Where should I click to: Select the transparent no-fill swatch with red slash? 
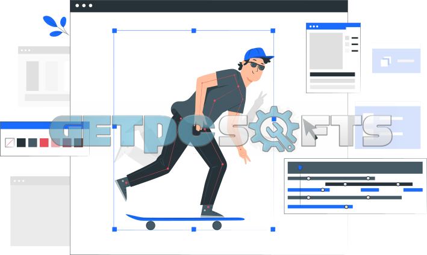tap(10, 143)
